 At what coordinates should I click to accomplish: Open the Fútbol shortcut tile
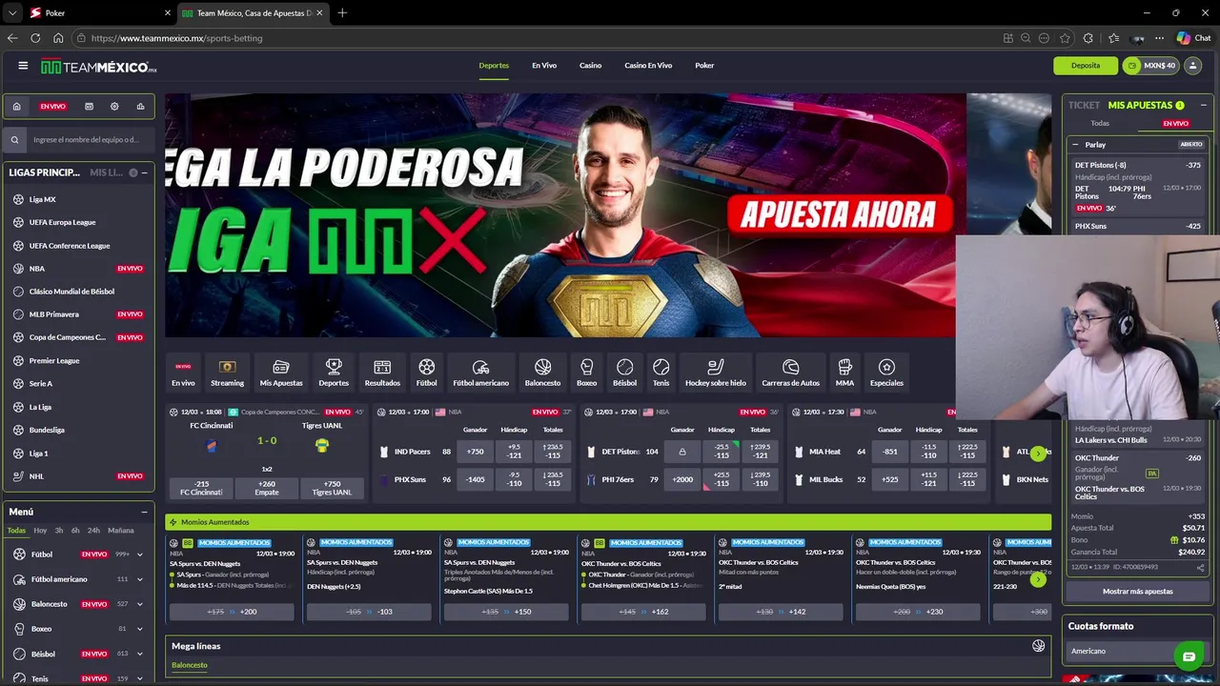click(426, 373)
